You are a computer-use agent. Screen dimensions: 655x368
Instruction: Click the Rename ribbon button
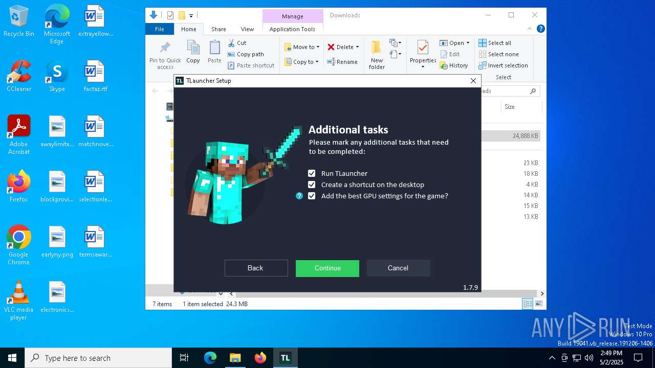[342, 62]
